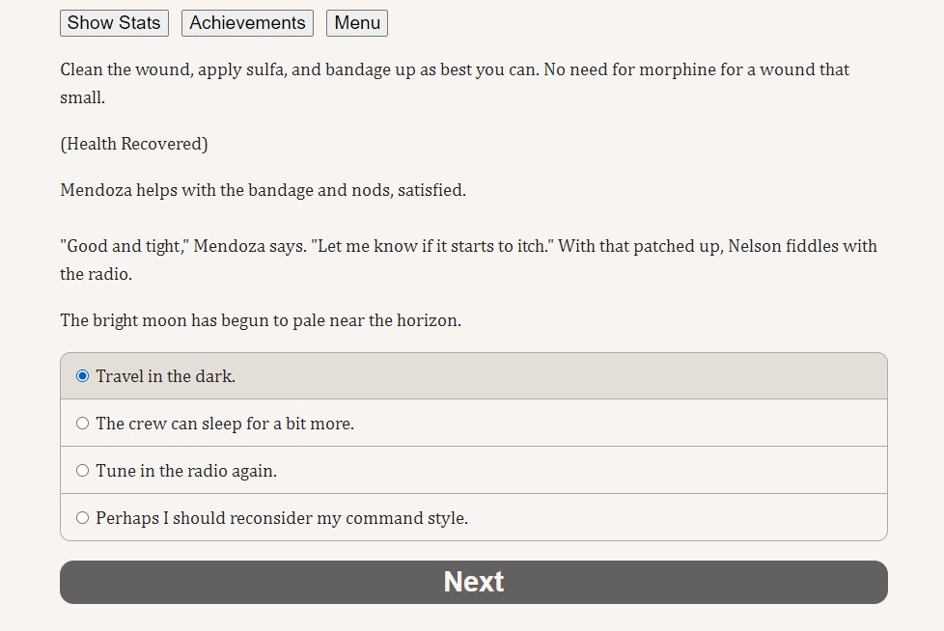Click the 'Travel in the dark.' option text
944x631 pixels.
point(166,376)
